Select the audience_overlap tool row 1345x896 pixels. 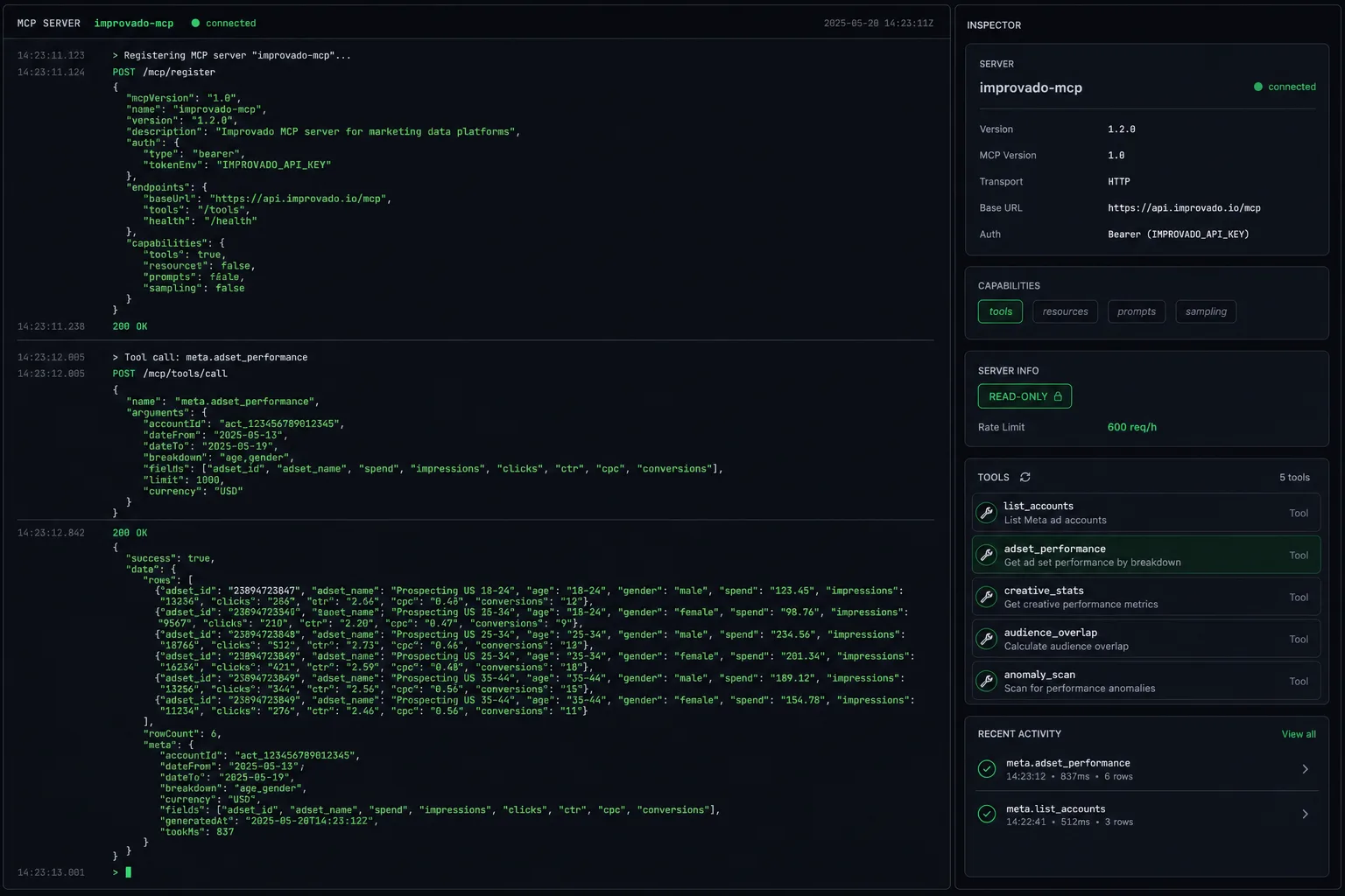coord(1146,639)
